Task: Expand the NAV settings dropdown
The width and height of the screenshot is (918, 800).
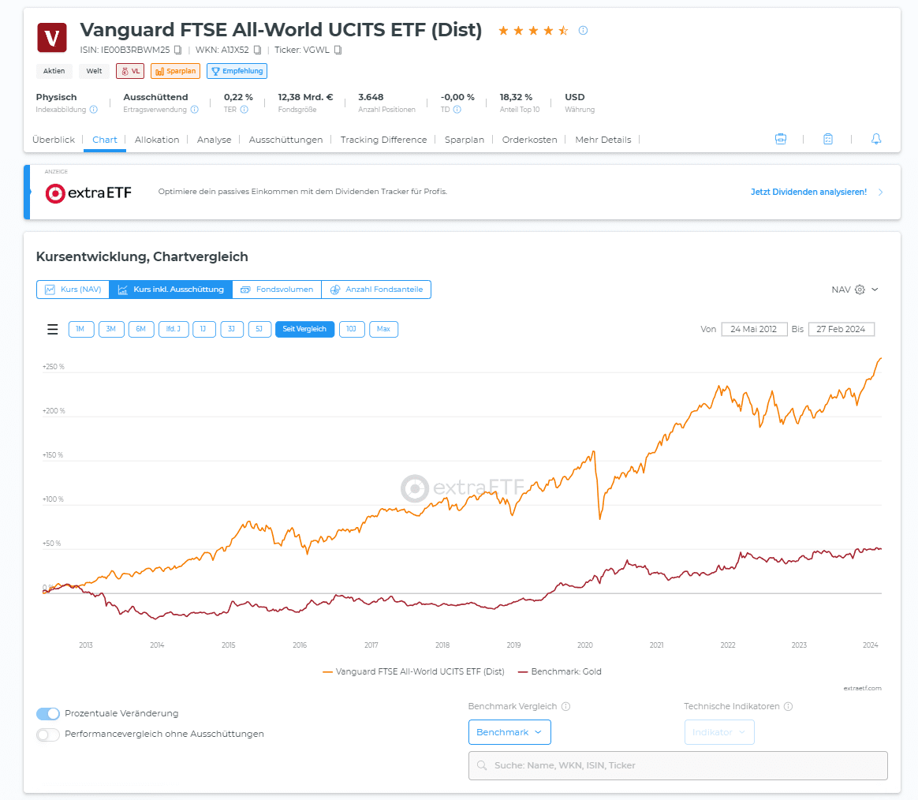Action: (x=855, y=290)
